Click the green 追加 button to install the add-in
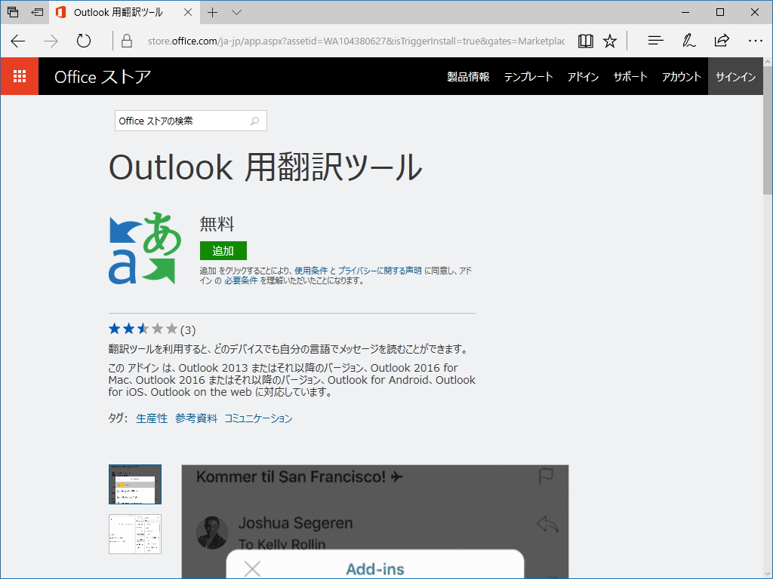The height and width of the screenshot is (579, 773). click(x=223, y=250)
